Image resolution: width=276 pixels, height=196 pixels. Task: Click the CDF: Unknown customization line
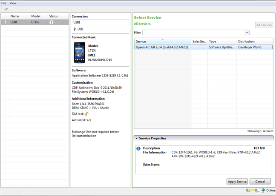point(97,88)
